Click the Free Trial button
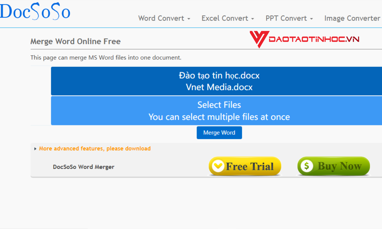This screenshot has height=229, width=382. (x=244, y=166)
